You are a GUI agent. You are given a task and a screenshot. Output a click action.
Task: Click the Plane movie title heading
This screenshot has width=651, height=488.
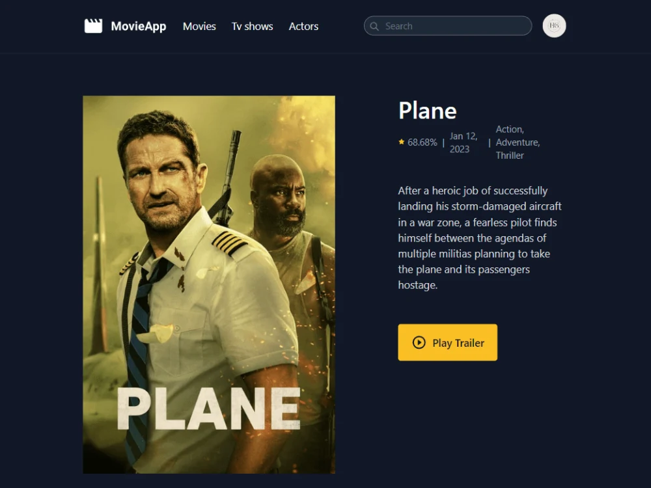tap(428, 111)
